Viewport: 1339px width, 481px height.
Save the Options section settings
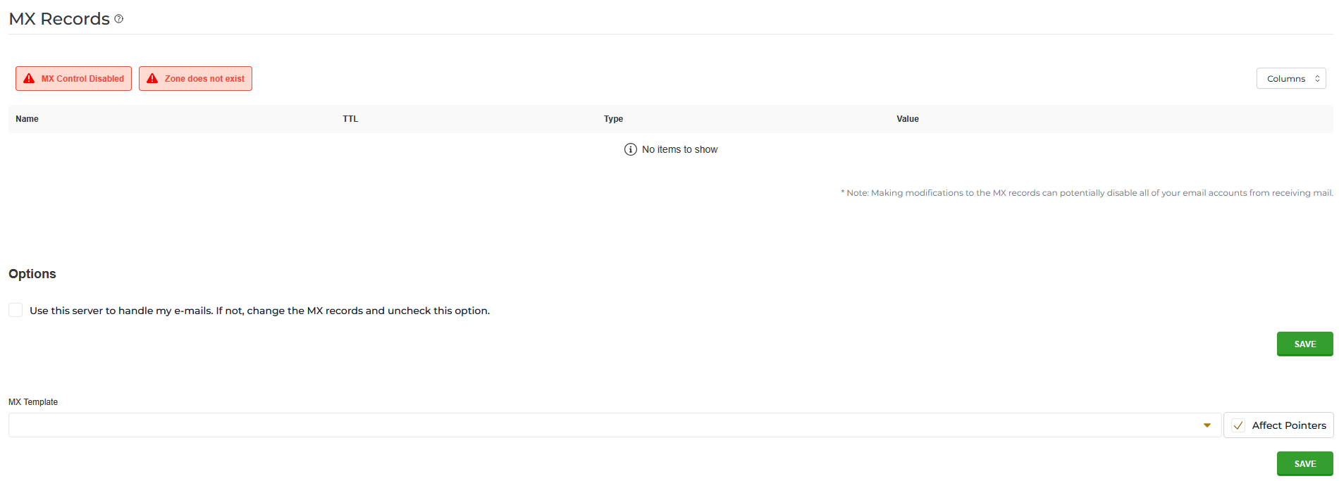(x=1305, y=344)
